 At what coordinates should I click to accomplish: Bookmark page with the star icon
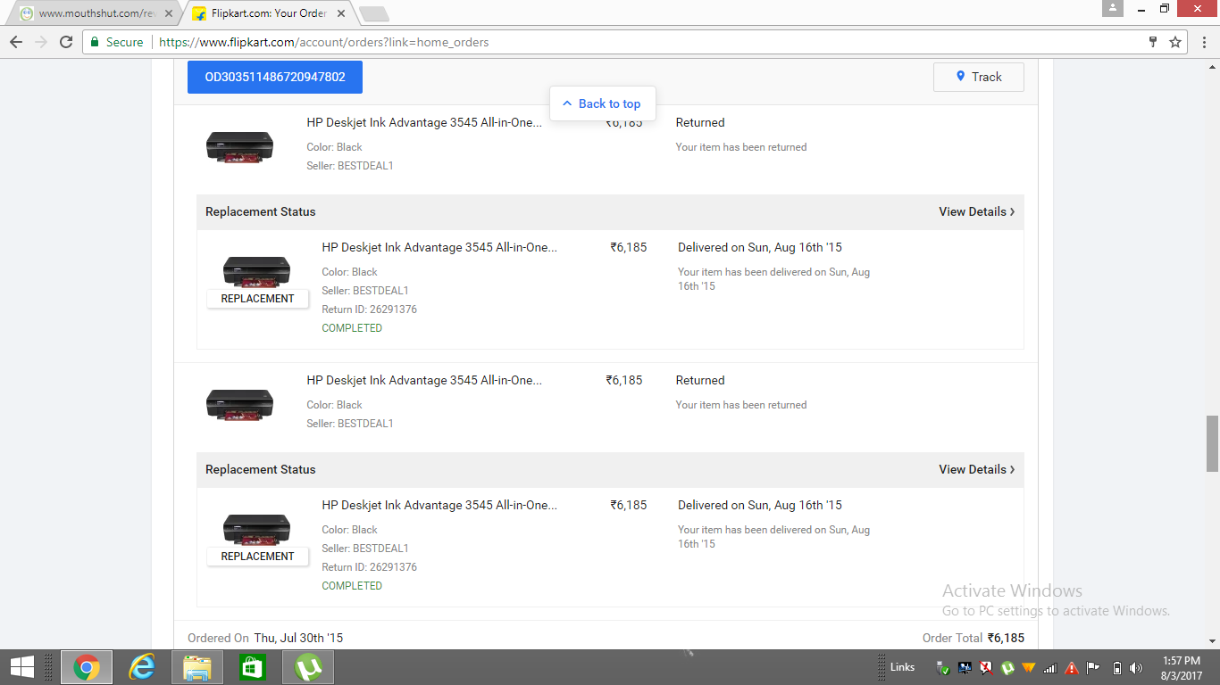pos(1175,42)
